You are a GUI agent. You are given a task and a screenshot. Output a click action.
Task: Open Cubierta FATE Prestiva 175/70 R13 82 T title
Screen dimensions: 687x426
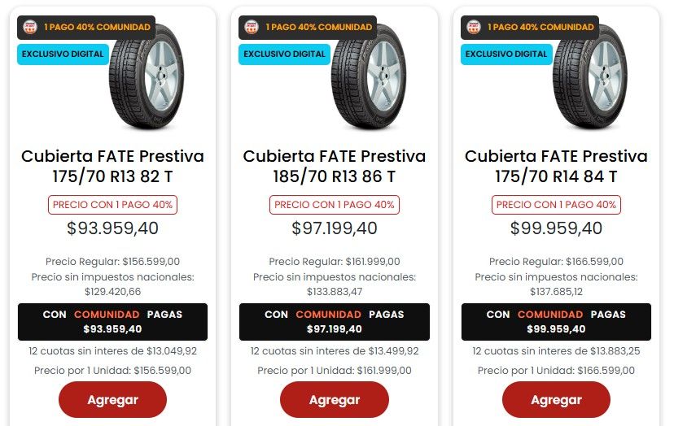coord(112,166)
